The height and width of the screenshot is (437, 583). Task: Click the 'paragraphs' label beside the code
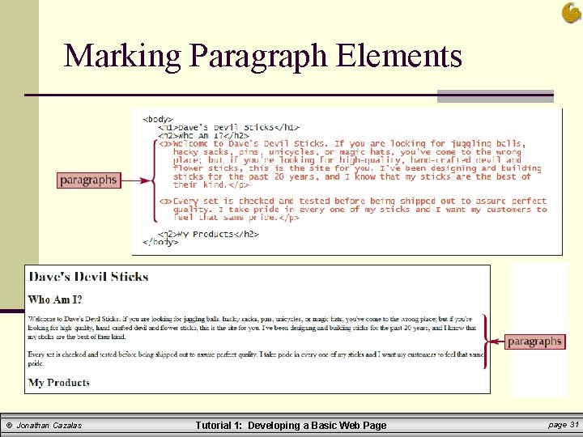tap(89, 180)
